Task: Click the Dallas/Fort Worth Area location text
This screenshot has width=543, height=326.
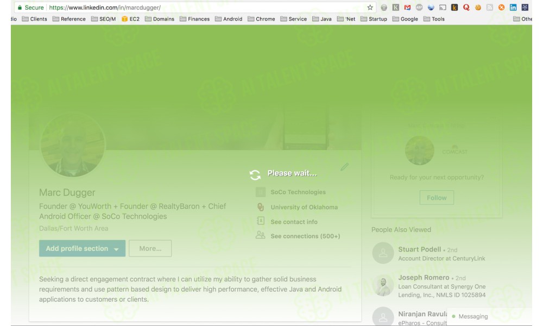Action: pyautogui.click(x=74, y=228)
